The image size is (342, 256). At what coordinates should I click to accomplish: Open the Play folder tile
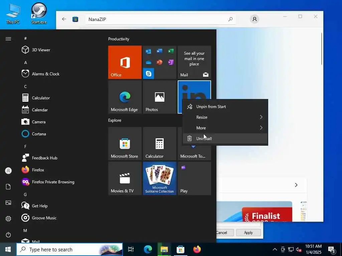click(x=194, y=178)
